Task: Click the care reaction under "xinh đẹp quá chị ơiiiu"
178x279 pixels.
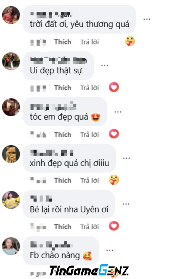Action: [114, 180]
